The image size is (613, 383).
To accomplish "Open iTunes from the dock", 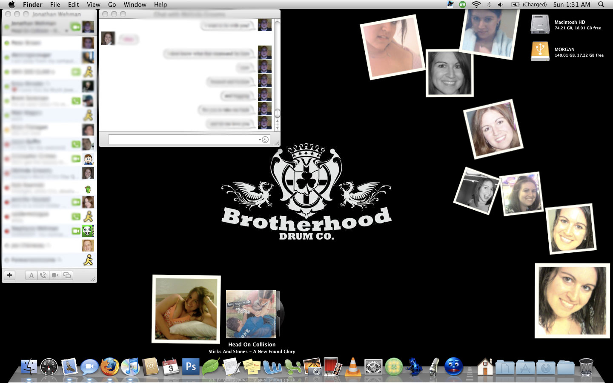I will click(130, 366).
